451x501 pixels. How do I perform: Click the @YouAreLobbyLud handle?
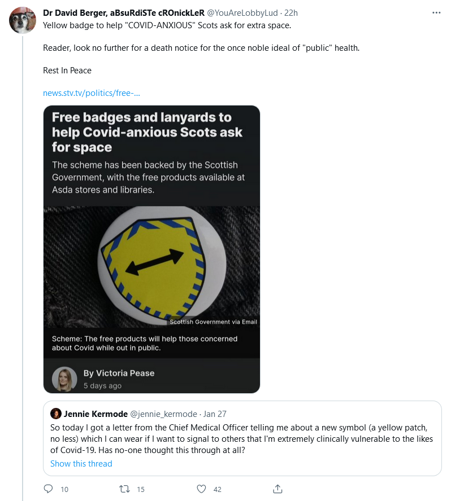(244, 12)
